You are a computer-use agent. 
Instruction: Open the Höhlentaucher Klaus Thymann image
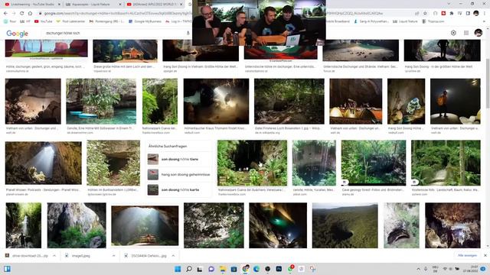pyautogui.click(x=216, y=102)
